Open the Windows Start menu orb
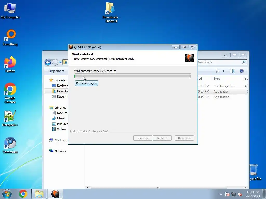This screenshot has height=199, width=266. 7,194
